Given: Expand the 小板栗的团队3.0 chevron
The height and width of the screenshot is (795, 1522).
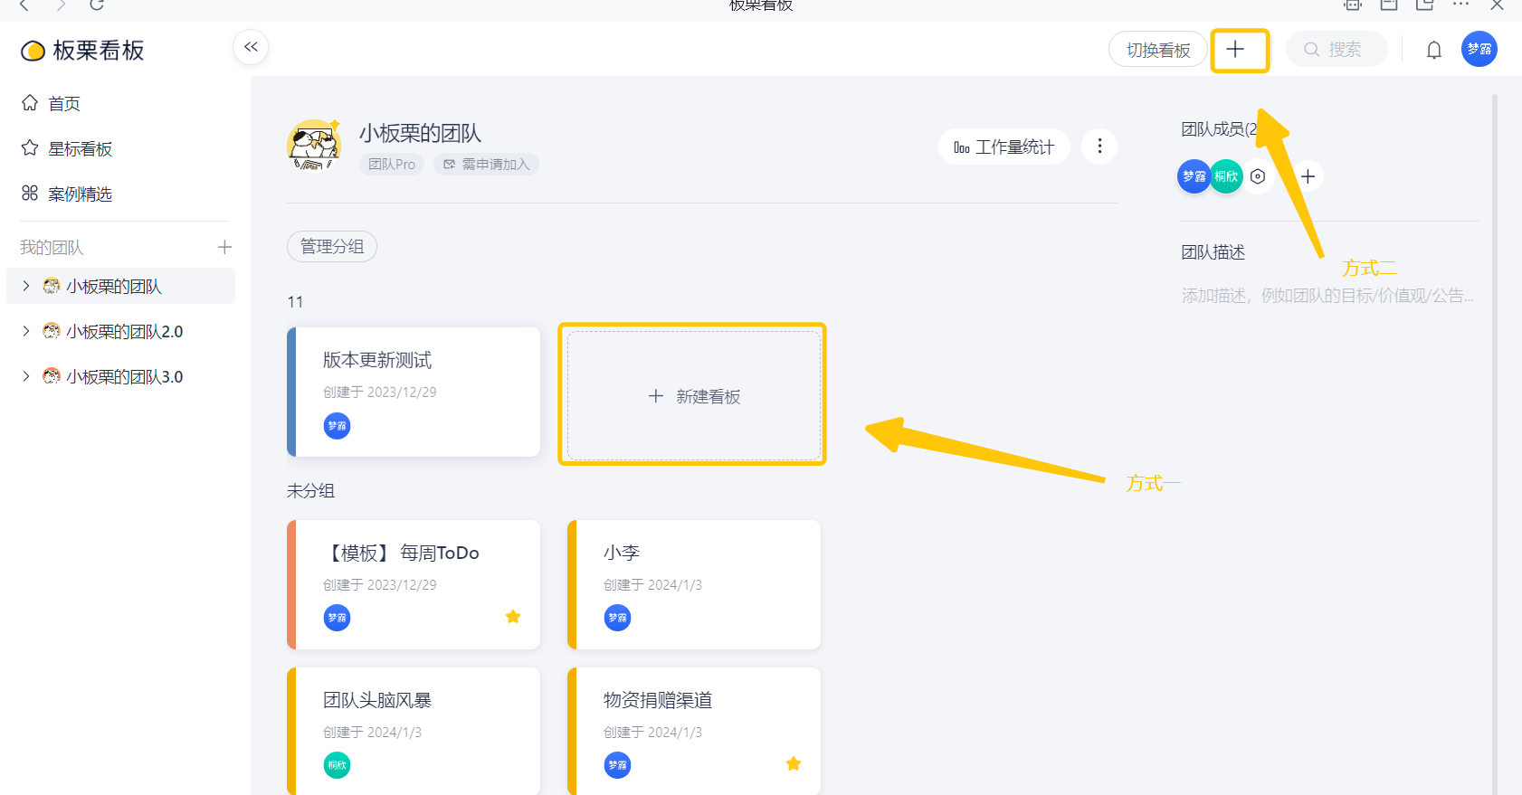Looking at the screenshot, I should (26, 376).
